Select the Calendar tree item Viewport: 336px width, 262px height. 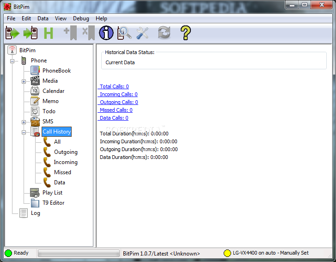coord(53,91)
